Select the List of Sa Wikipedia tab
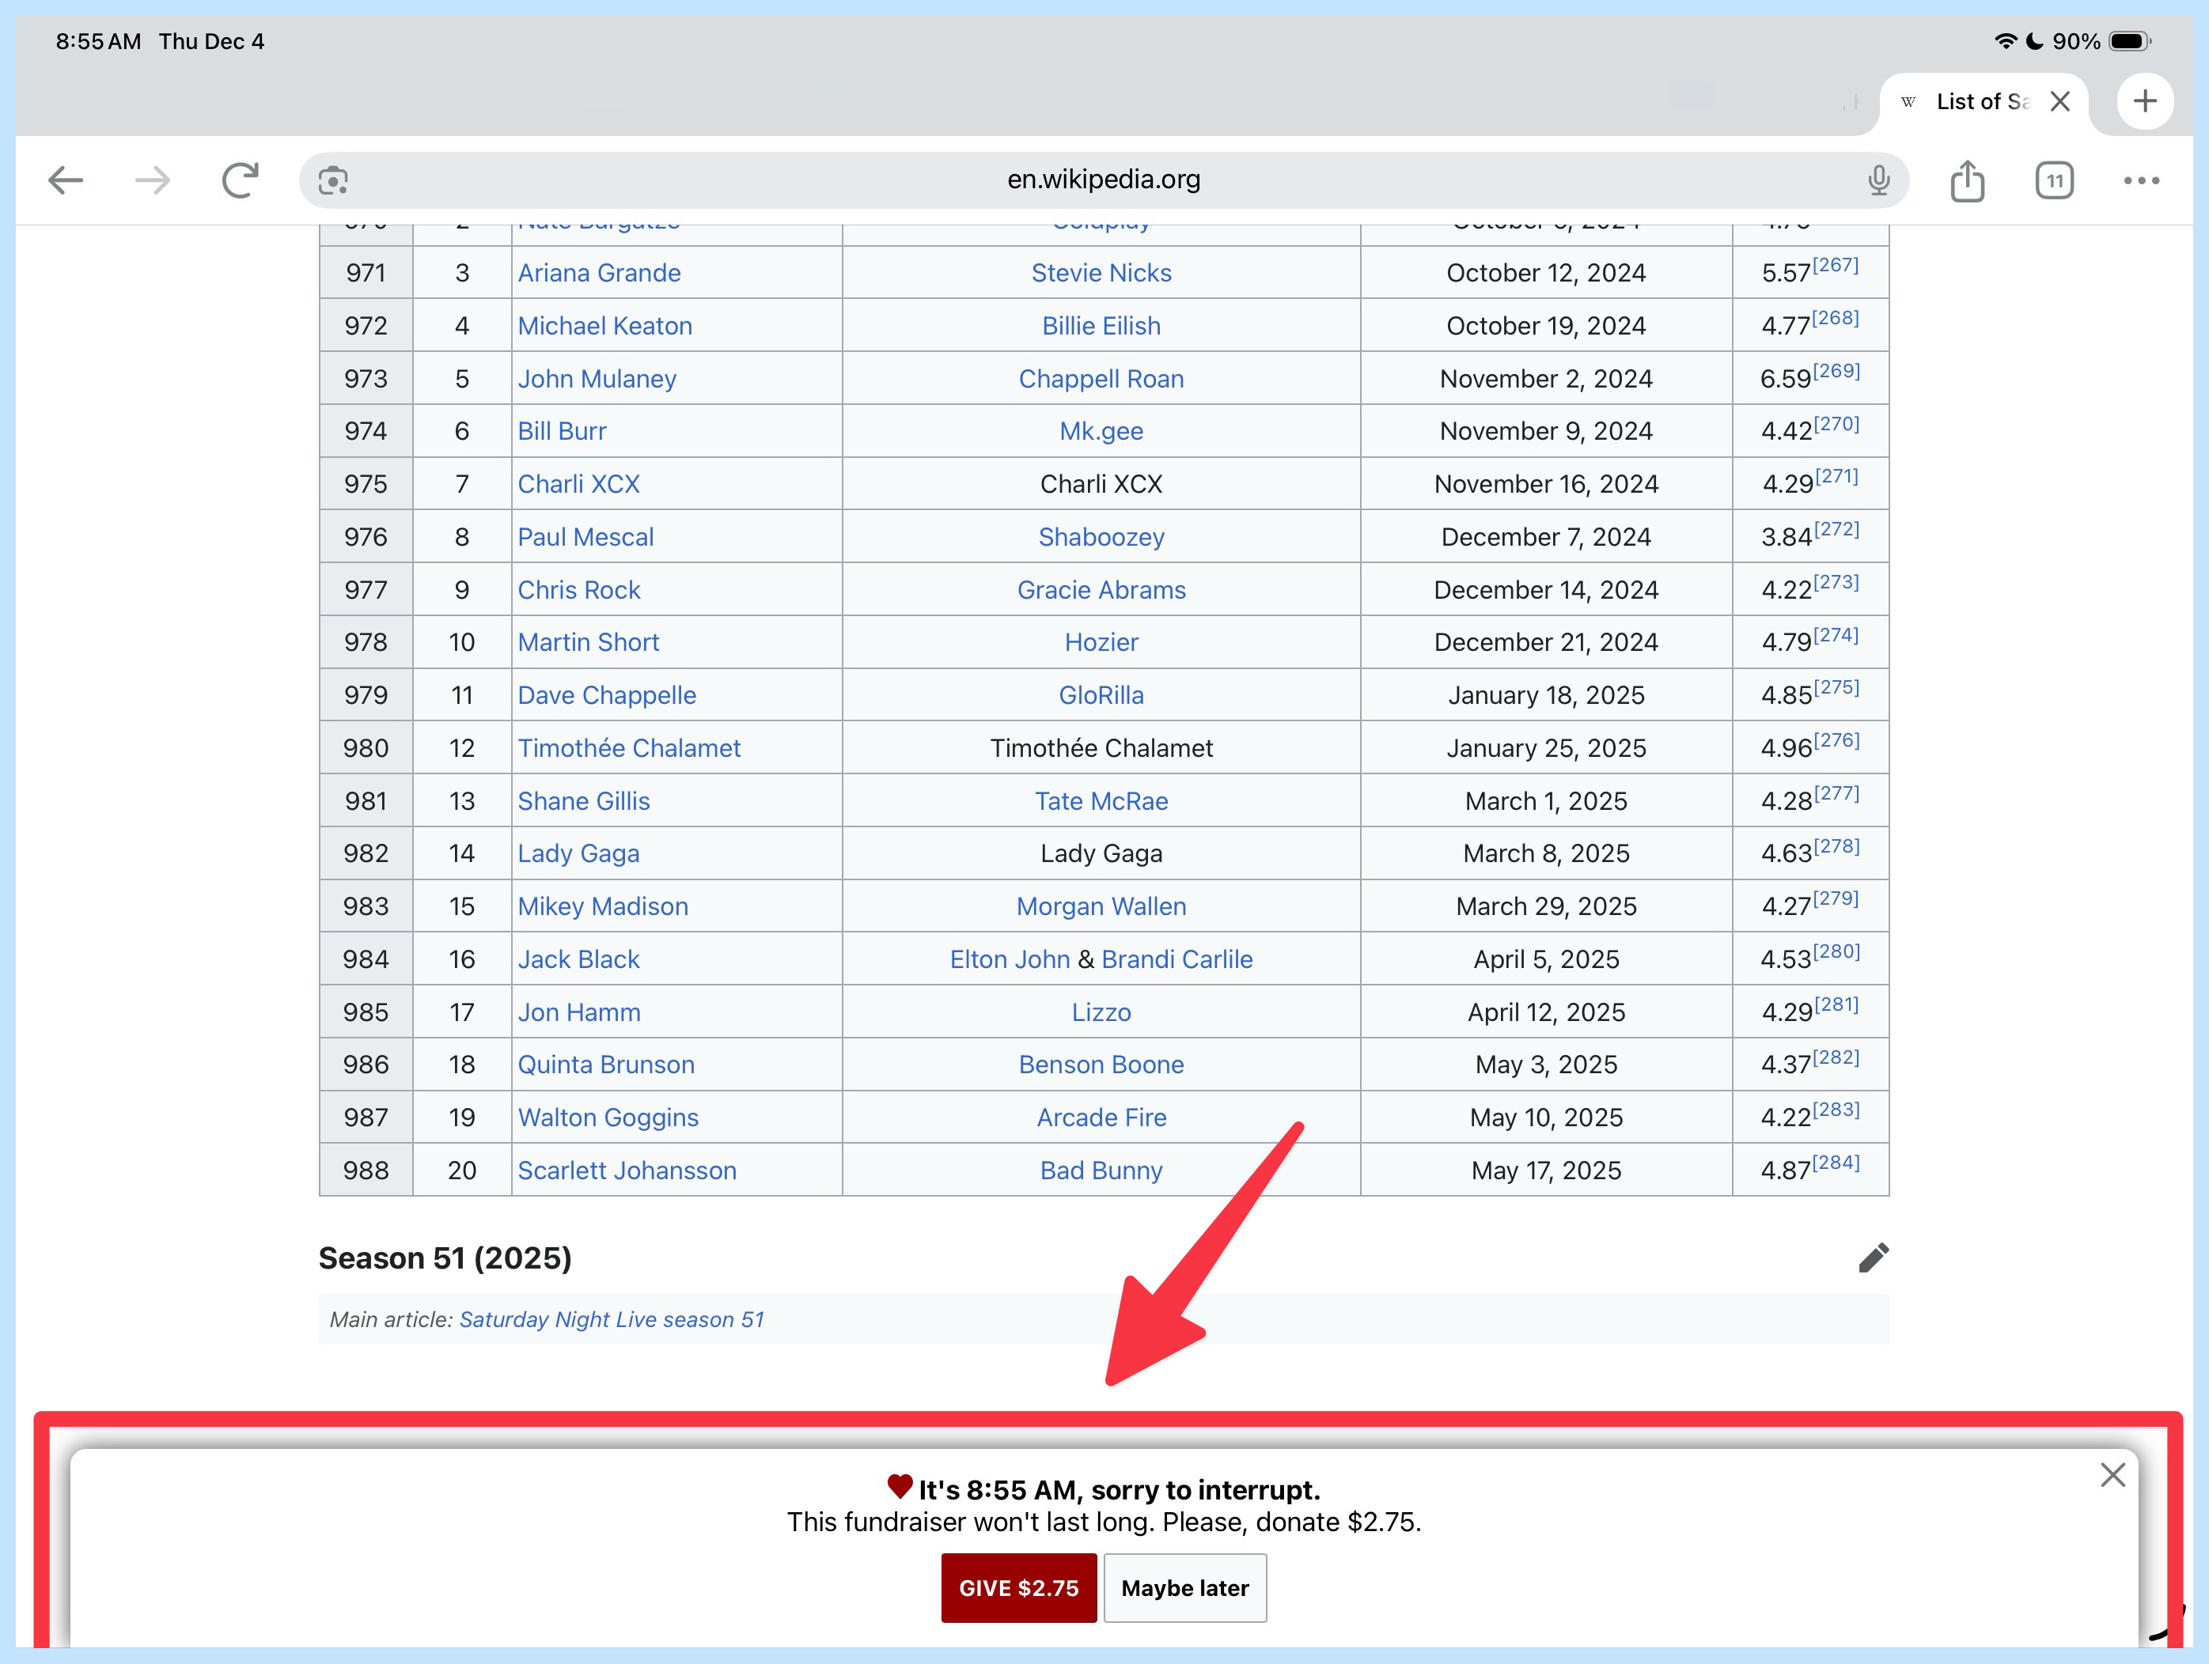 [x=1972, y=100]
